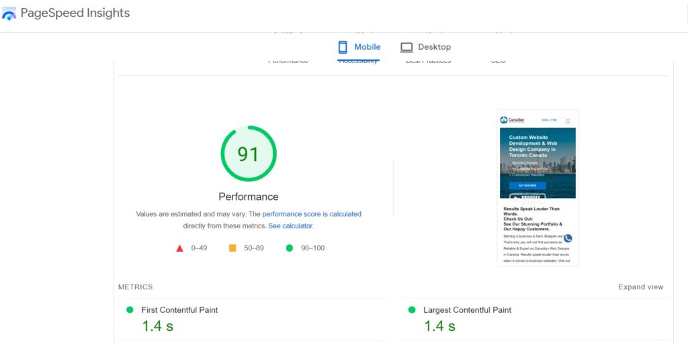Click the mobile website screenshot thumbnail
Screen dimensions: 688x345
[x=537, y=188]
